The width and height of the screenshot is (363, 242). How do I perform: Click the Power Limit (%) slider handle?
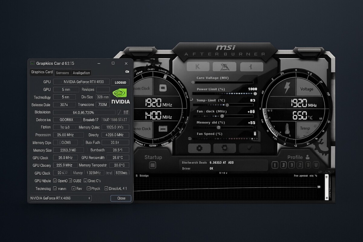(x=255, y=93)
